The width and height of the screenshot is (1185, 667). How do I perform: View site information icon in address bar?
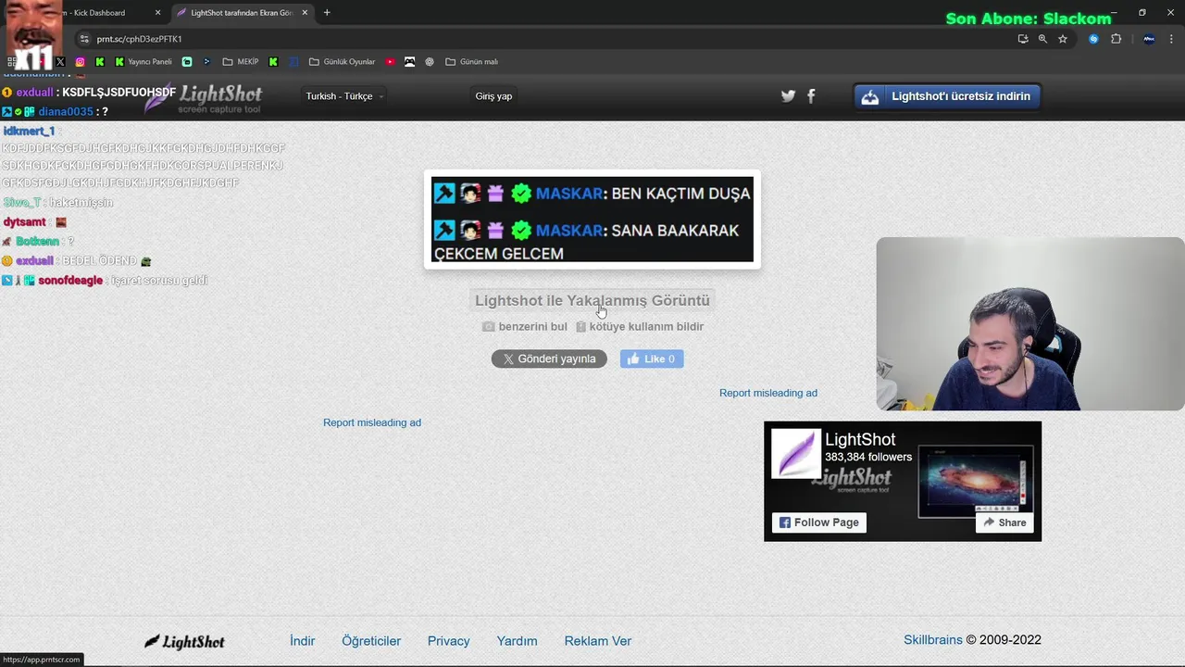(x=84, y=39)
